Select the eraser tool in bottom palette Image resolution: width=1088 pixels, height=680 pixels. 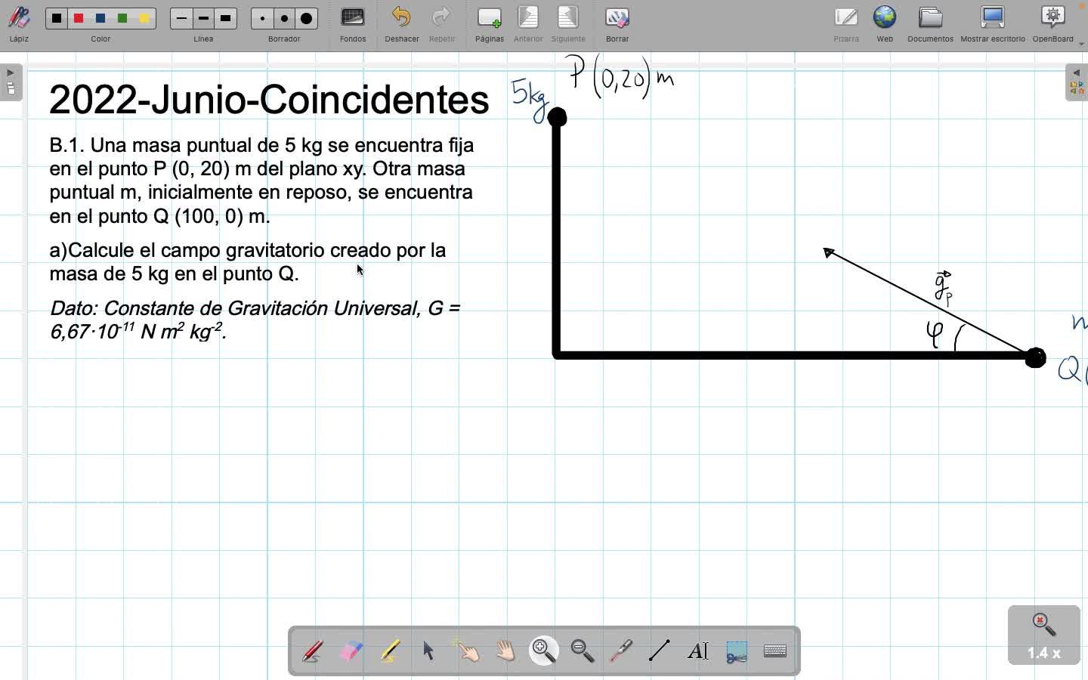click(x=351, y=651)
